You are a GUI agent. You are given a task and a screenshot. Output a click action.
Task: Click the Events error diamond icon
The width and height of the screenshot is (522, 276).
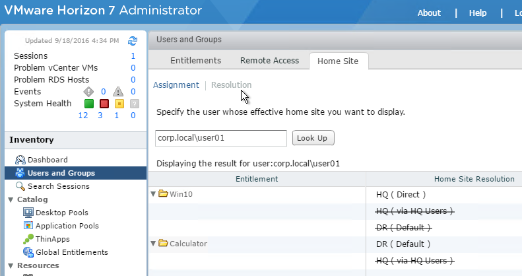88,92
